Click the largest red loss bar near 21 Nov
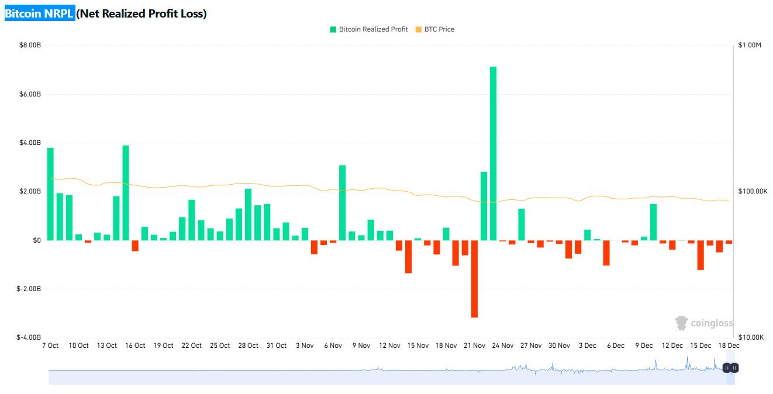The height and width of the screenshot is (394, 773). (x=474, y=278)
